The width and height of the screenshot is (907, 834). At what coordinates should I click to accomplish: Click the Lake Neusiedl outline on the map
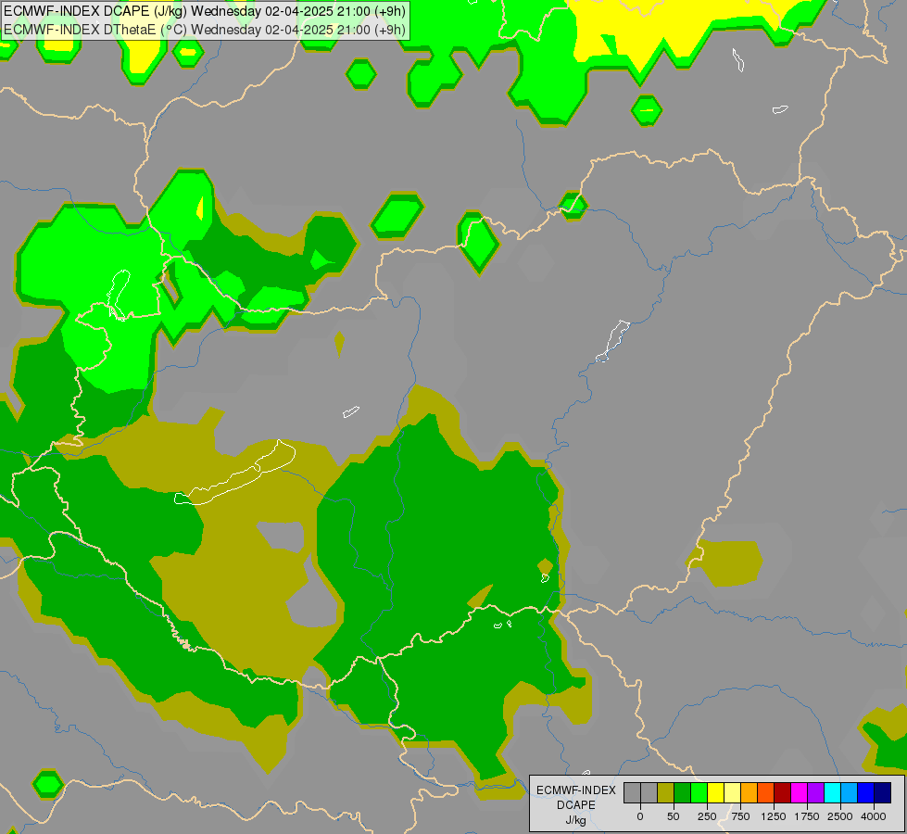119,296
